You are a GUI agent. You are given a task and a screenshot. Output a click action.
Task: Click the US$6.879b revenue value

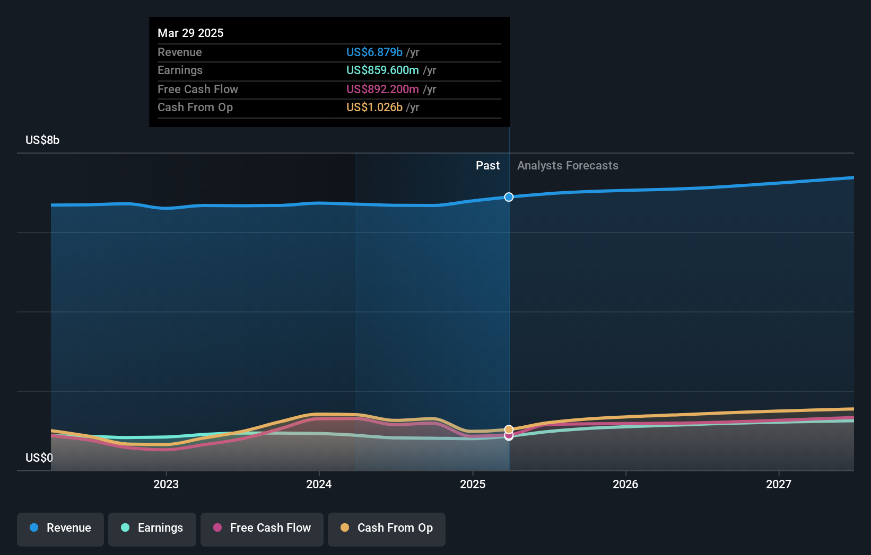pyautogui.click(x=374, y=52)
